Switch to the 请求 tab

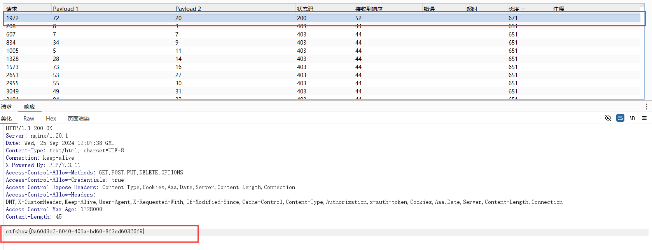point(6,107)
